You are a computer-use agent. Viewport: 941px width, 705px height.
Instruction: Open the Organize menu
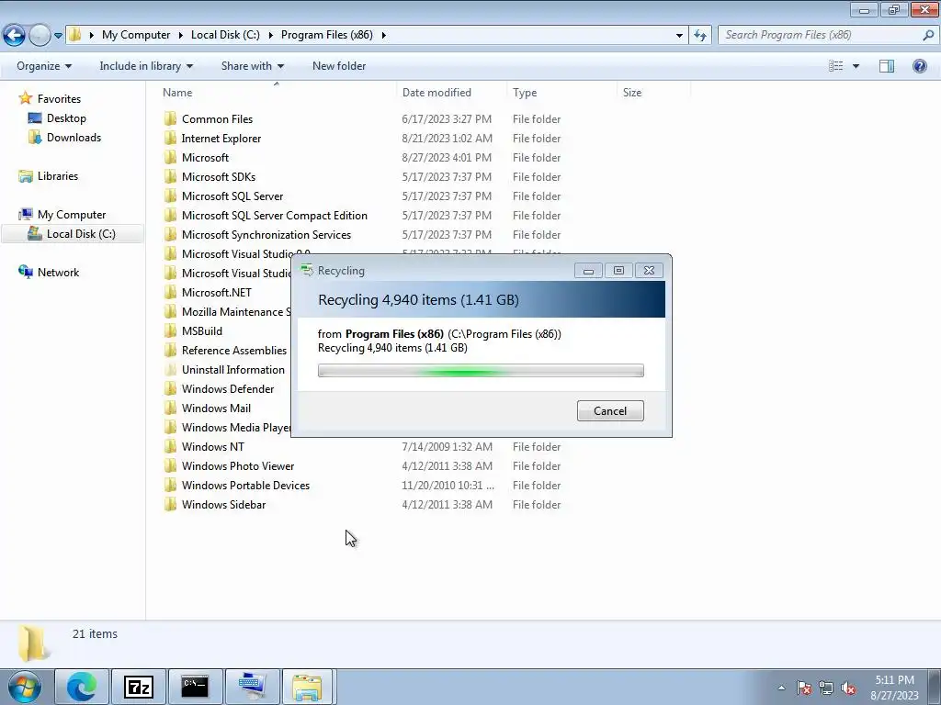point(44,66)
